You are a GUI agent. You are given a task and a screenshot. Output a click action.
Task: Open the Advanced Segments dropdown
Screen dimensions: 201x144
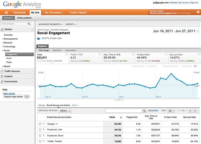coord(50,24)
